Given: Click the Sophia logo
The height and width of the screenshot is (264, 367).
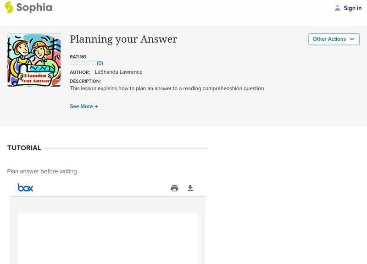Looking at the screenshot, I should tap(28, 7).
